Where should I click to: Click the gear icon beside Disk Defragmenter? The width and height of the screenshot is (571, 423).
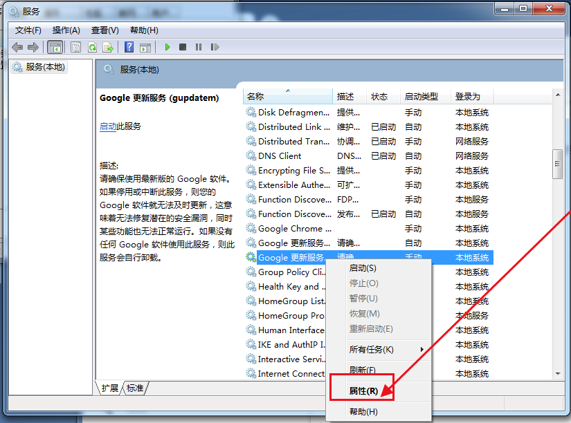coord(251,112)
